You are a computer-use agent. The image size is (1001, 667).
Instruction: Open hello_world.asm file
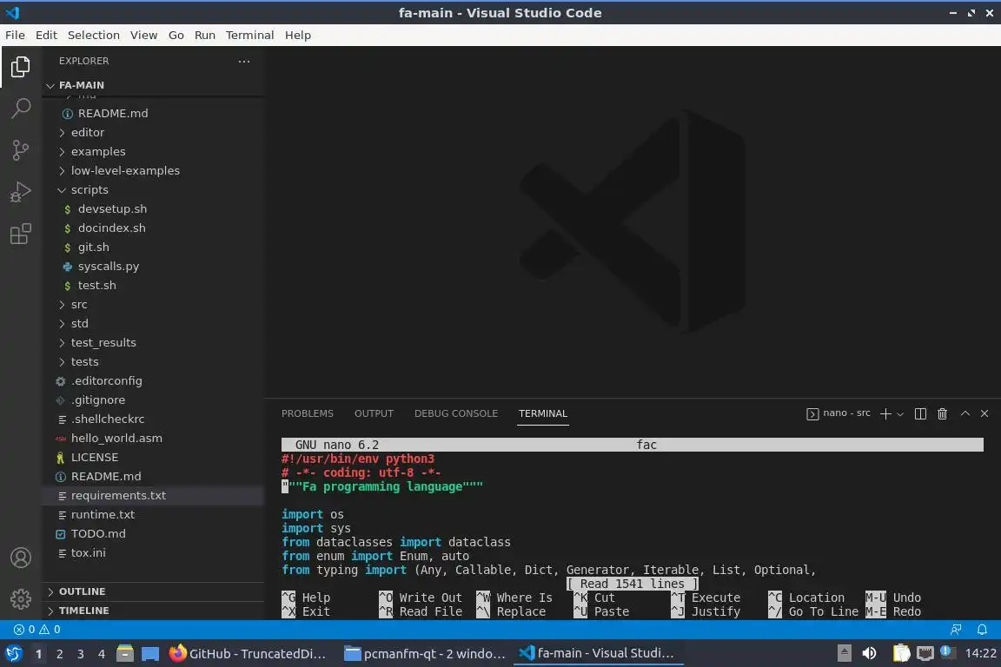coord(153,439)
